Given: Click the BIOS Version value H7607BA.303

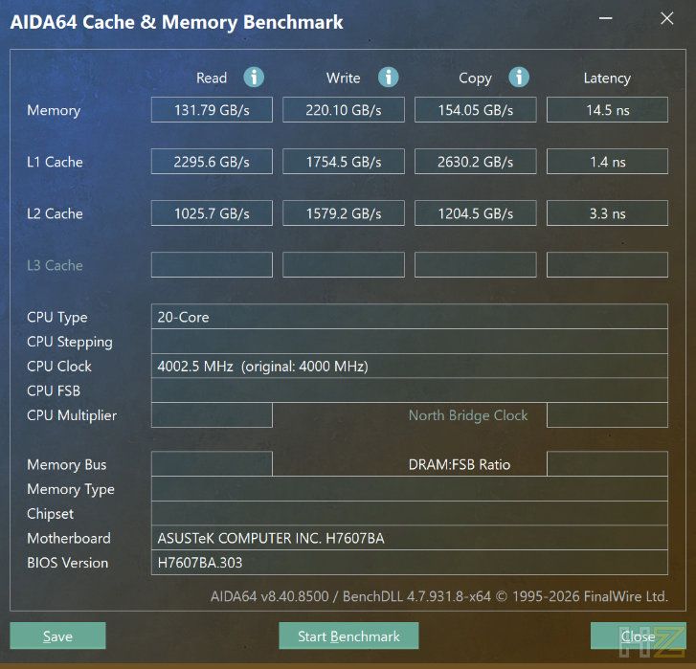Looking at the screenshot, I should pos(409,563).
